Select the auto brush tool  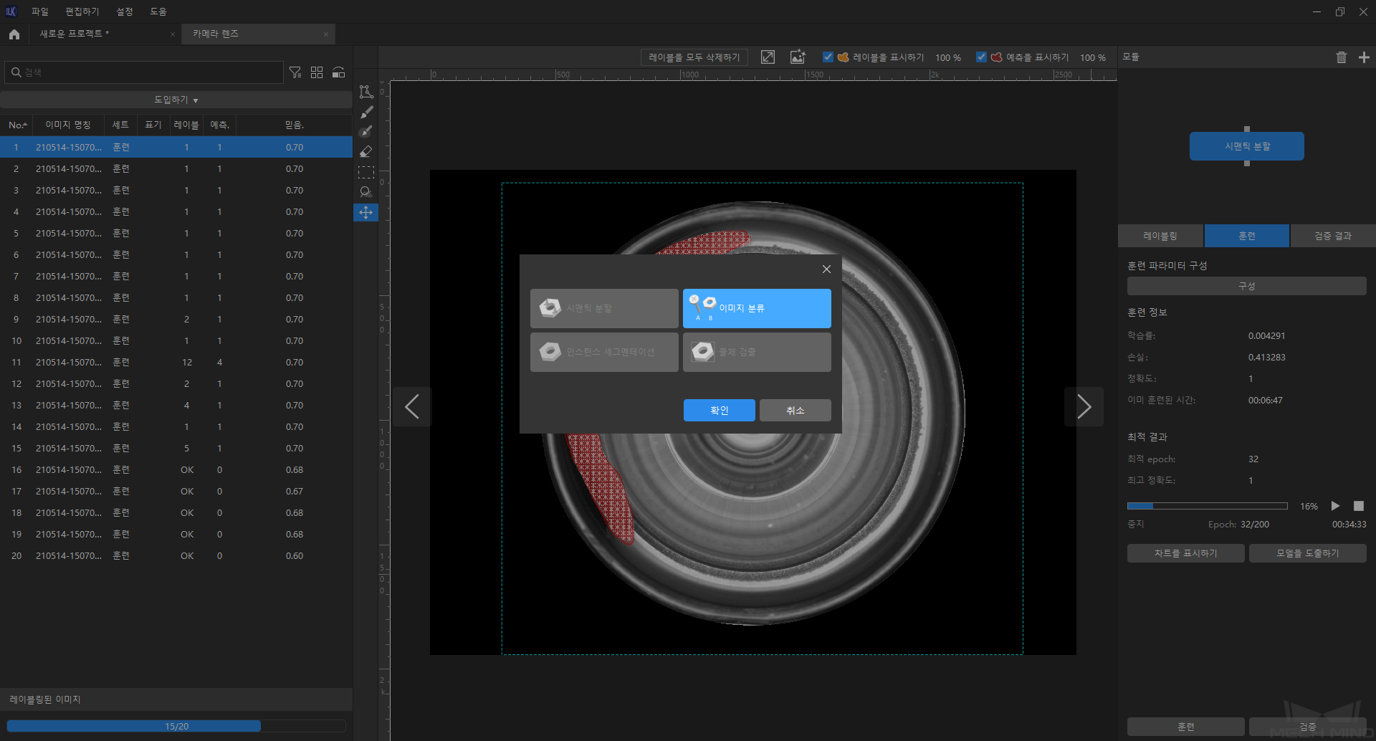(366, 131)
